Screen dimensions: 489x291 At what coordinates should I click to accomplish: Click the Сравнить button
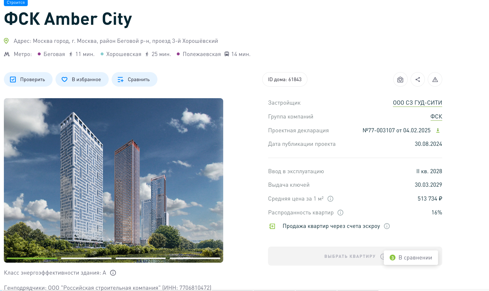135,80
